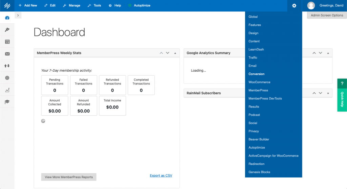Click the pushpin icon in sidebar
The image size is (347, 189).
point(7,30)
